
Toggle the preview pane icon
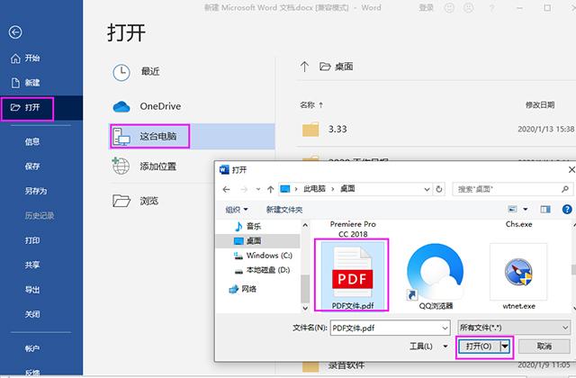coord(545,210)
